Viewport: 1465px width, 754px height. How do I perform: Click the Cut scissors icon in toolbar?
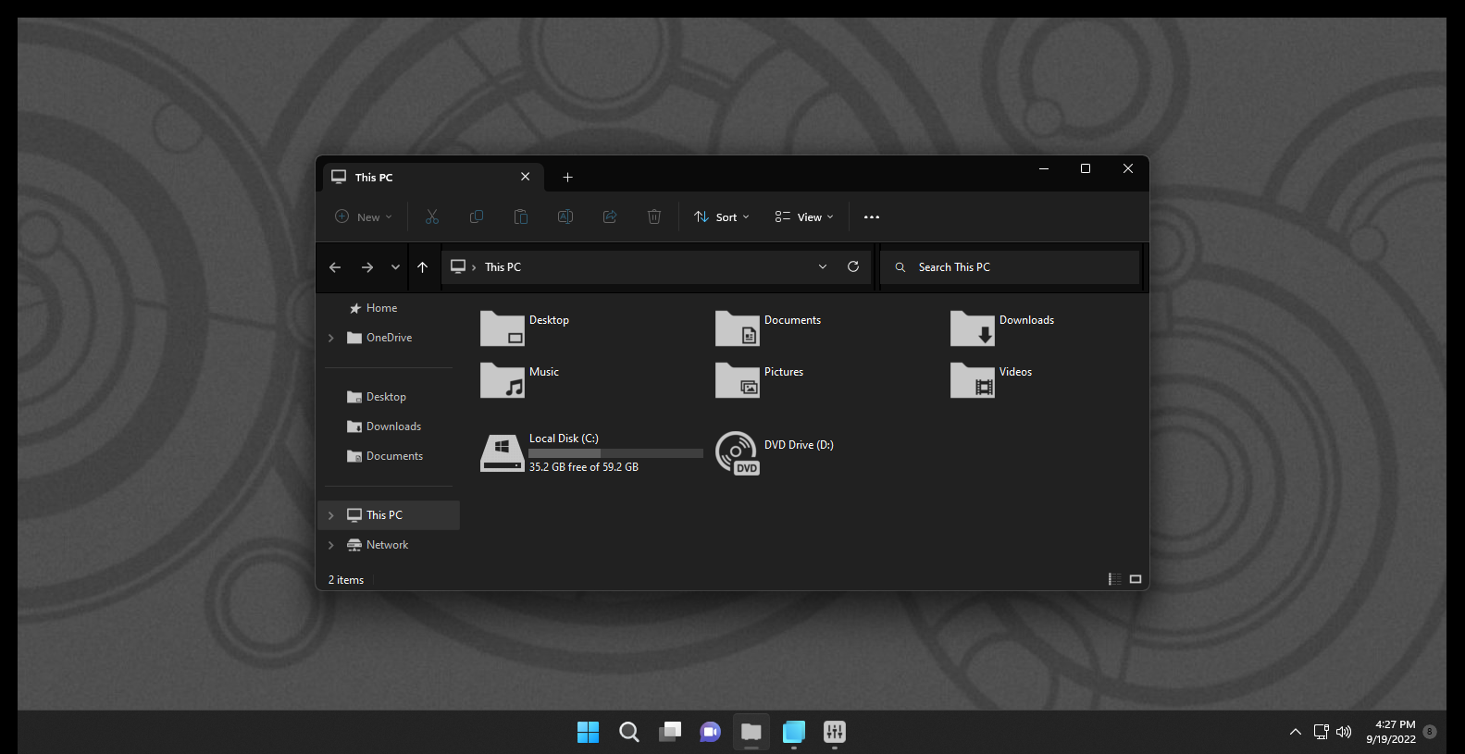432,216
